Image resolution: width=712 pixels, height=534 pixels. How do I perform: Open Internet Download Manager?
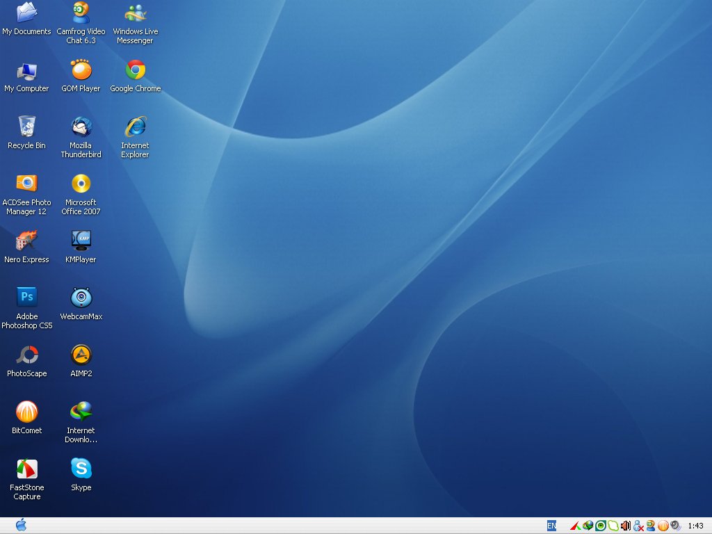81,410
